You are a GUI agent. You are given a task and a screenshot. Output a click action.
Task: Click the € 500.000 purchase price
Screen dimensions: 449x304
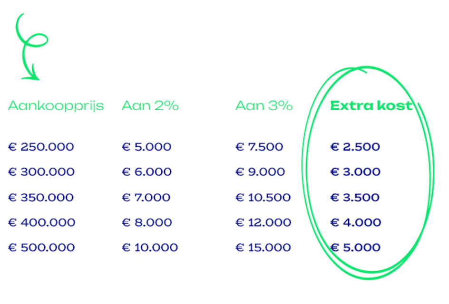(41, 247)
